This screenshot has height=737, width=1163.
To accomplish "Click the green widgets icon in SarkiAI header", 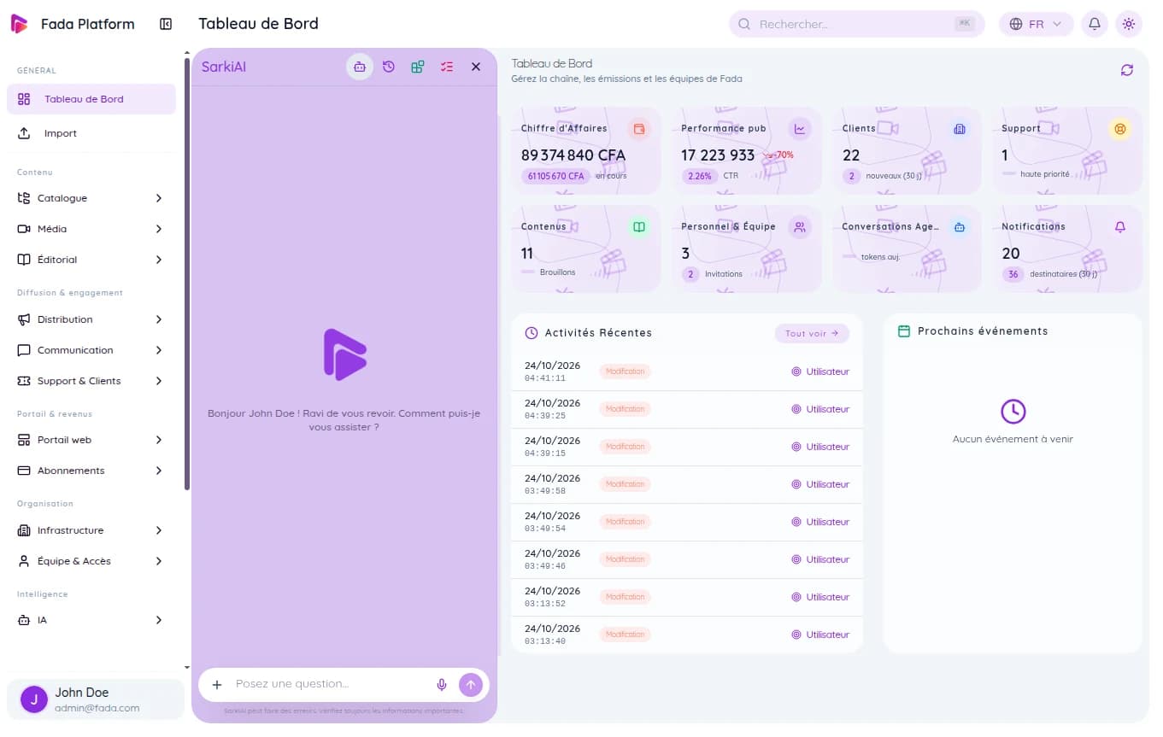I will (418, 67).
